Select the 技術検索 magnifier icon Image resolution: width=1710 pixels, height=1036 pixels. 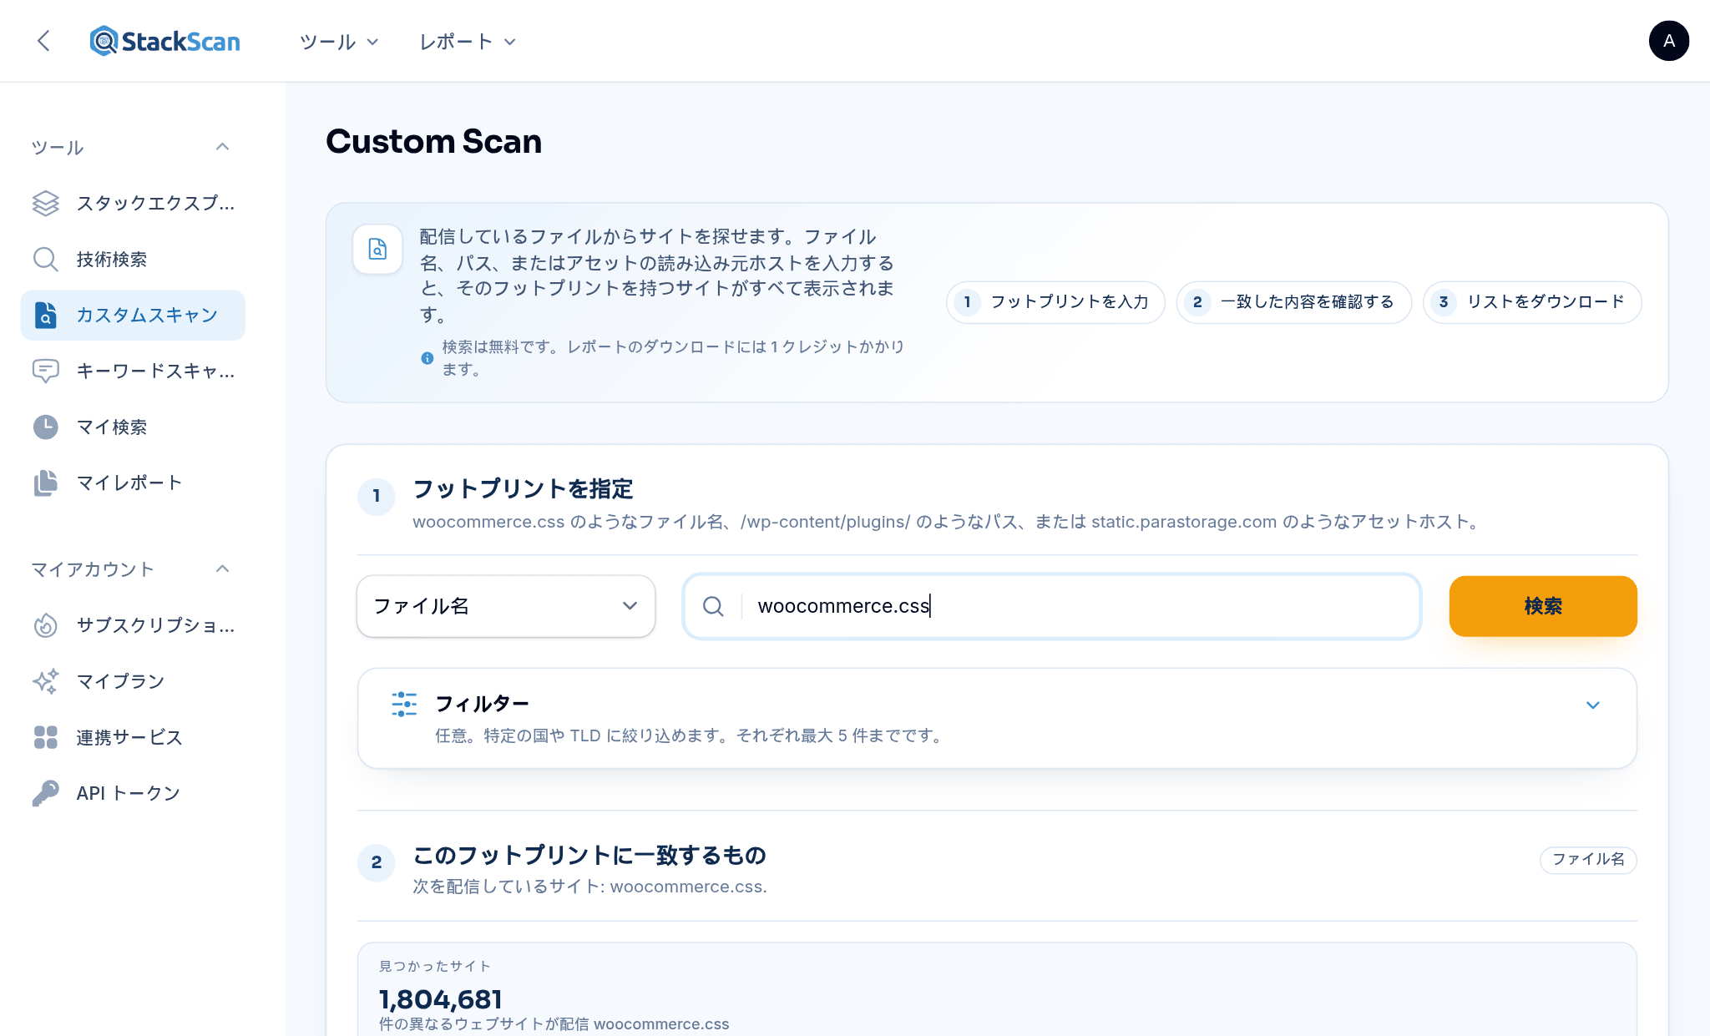(x=46, y=259)
